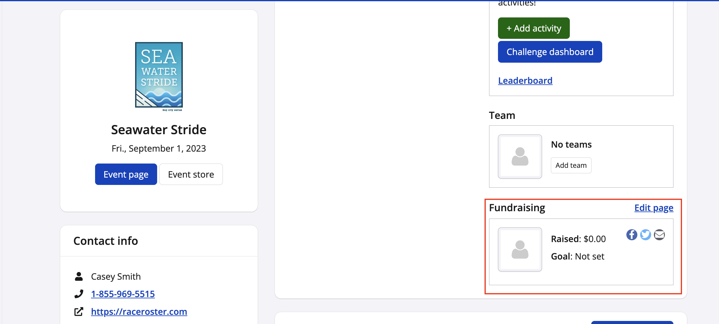Click the phone icon in Contact info

click(x=79, y=294)
